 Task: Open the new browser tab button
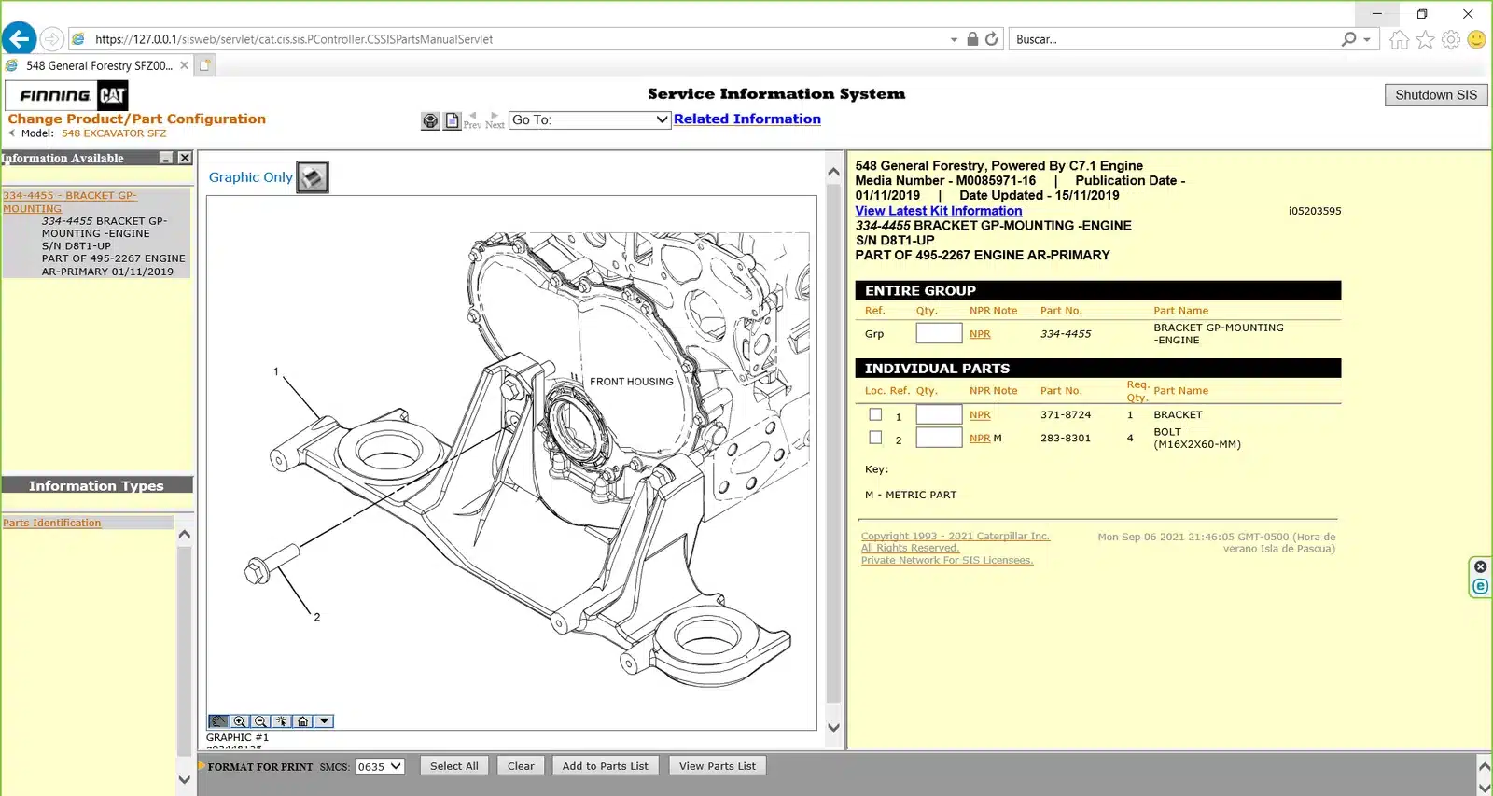pos(204,65)
